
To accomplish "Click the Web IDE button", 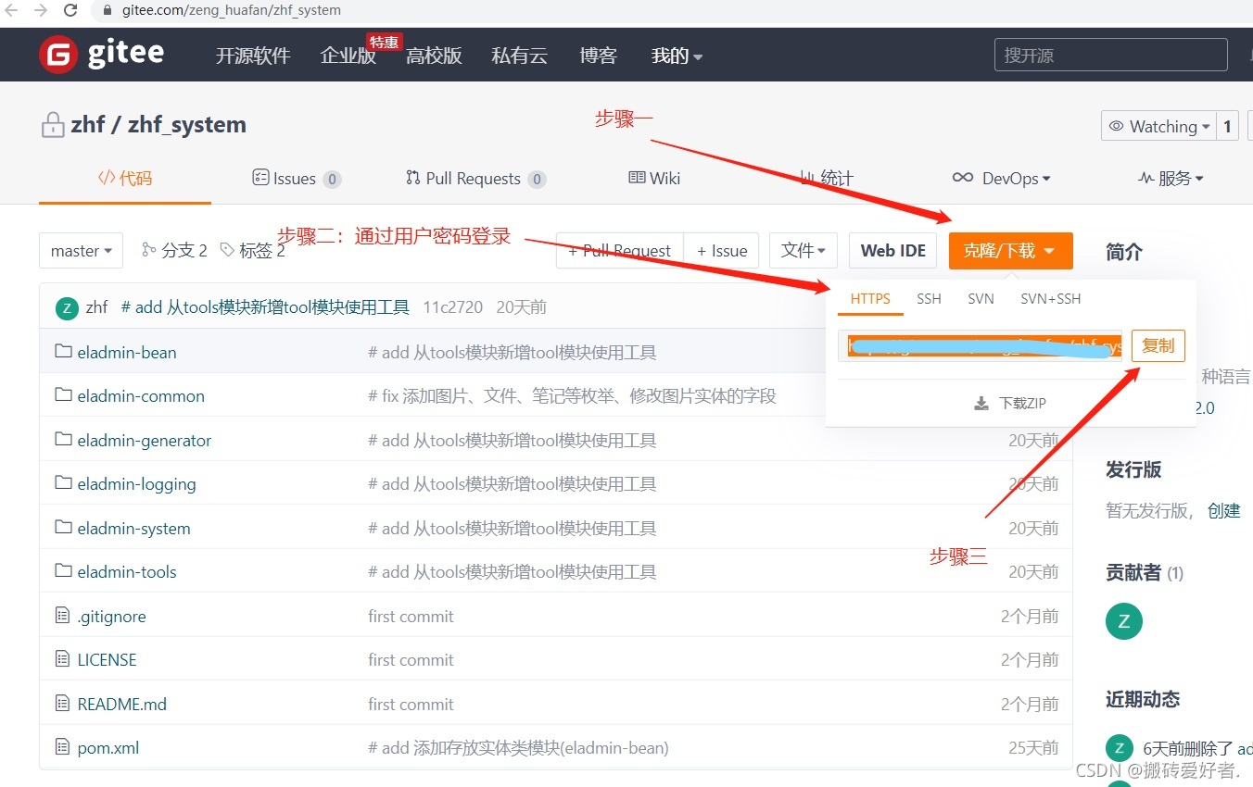I will click(x=892, y=251).
